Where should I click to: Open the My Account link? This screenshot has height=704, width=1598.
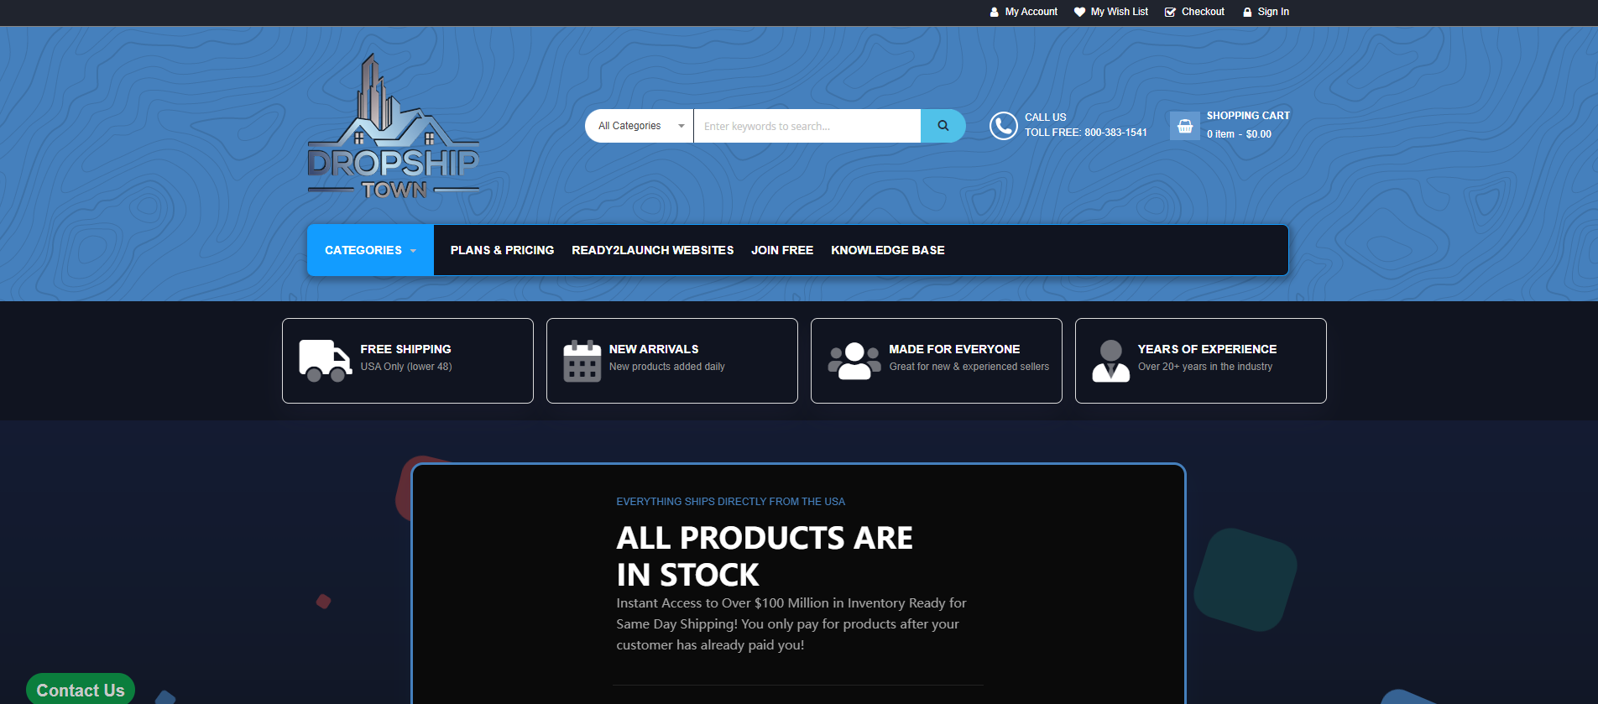click(x=1031, y=12)
